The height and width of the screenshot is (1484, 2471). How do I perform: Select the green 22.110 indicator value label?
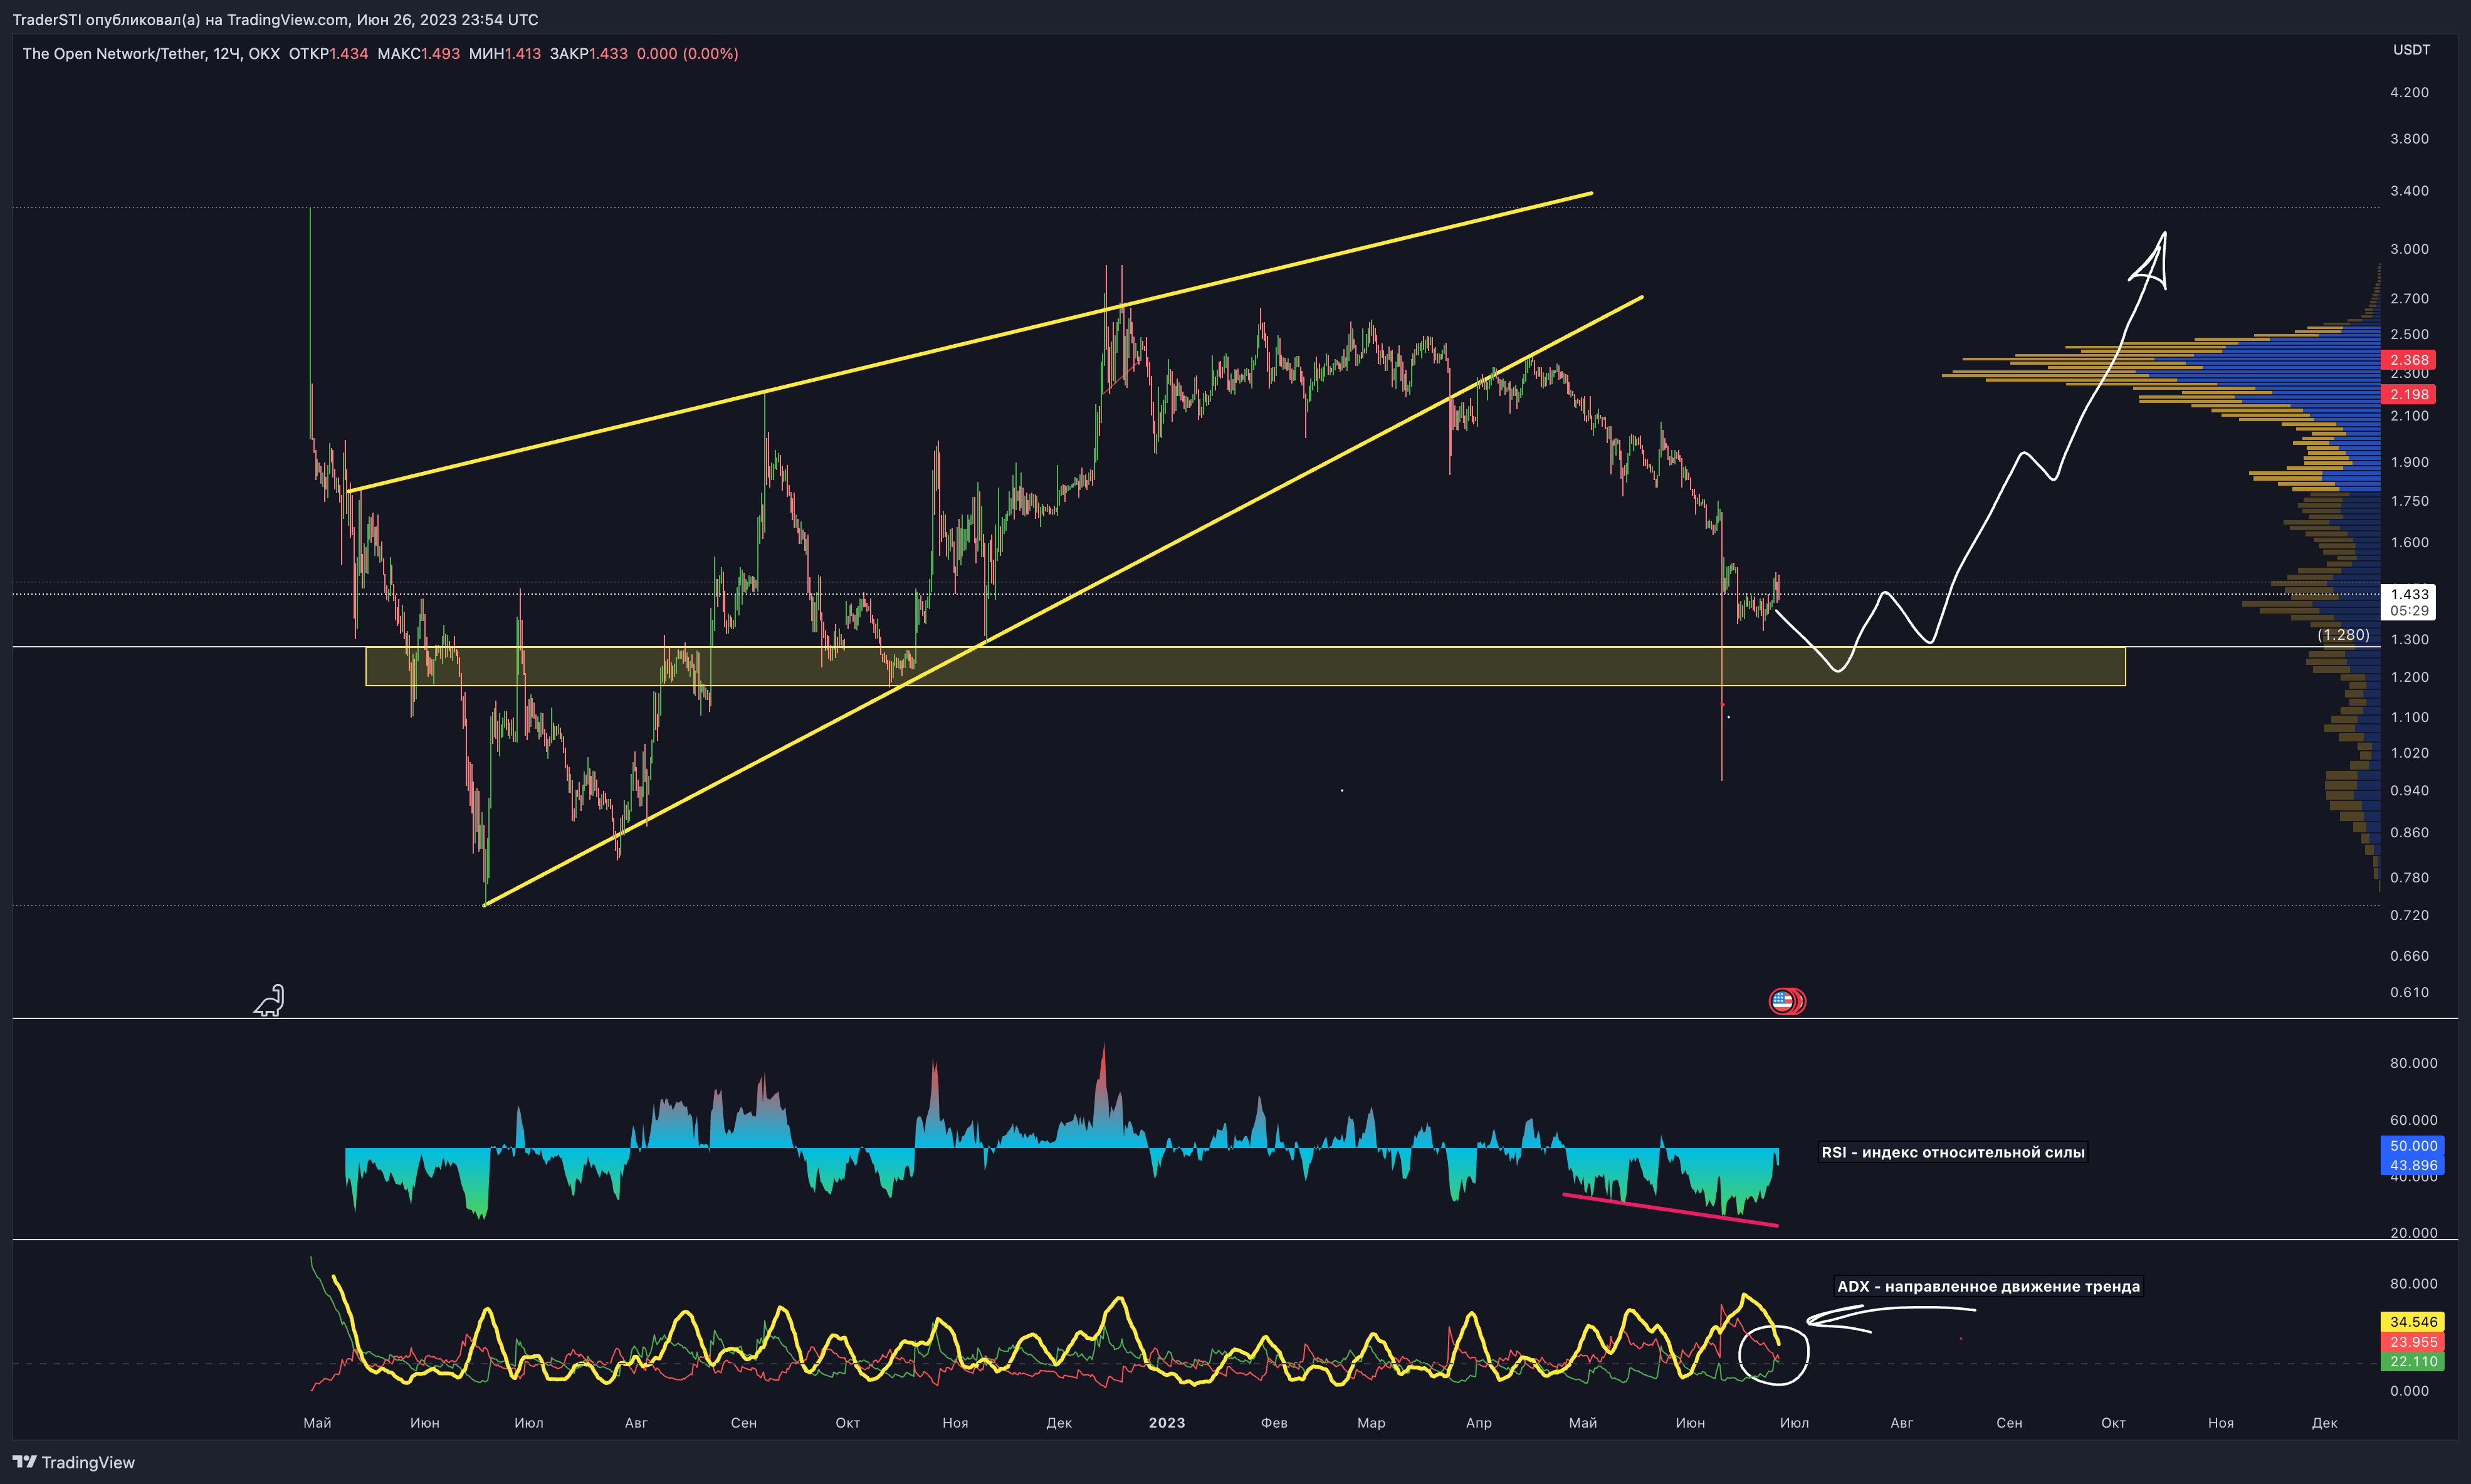click(2412, 1361)
